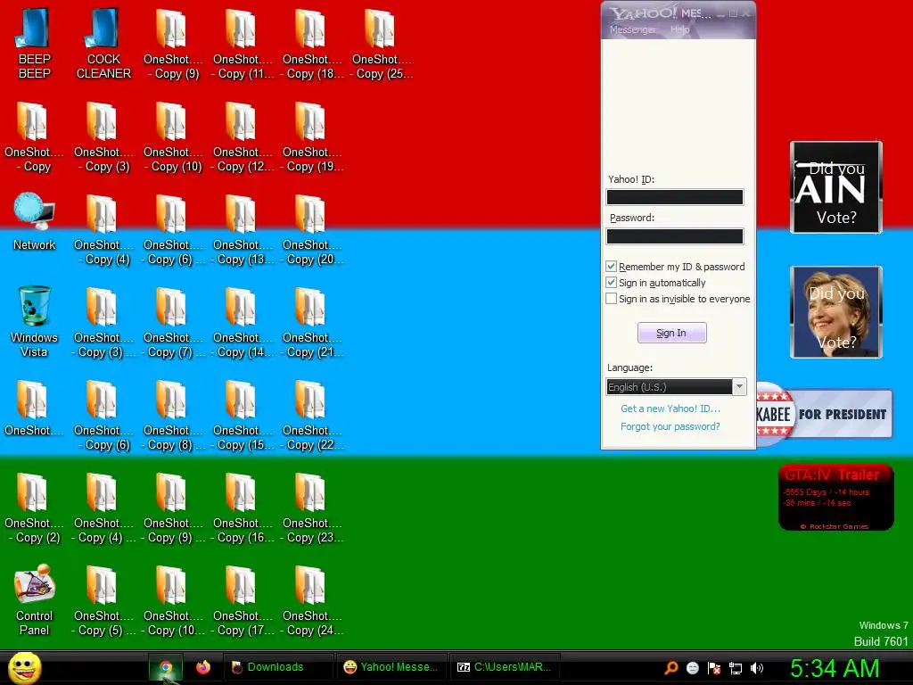
Task: Click Get a new Yahoo! ID link
Action: tap(670, 409)
